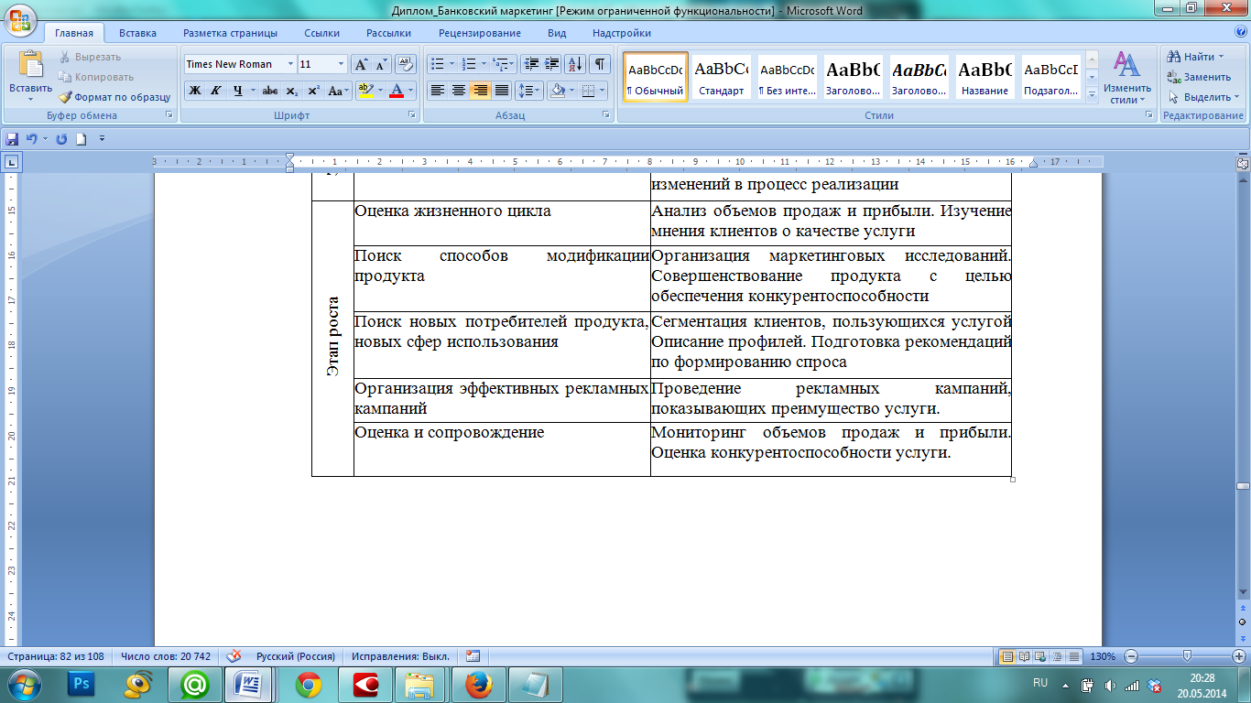Activate Format Painter (Формат по образцу)

(x=114, y=97)
